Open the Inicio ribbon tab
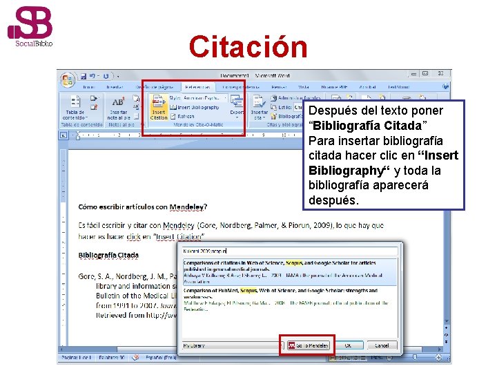 (x=89, y=87)
